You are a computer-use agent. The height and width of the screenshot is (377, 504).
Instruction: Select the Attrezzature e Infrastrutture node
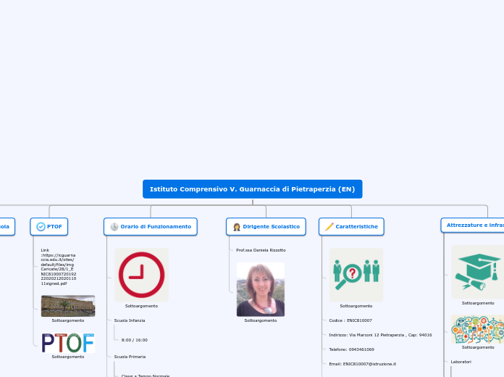pos(472,225)
